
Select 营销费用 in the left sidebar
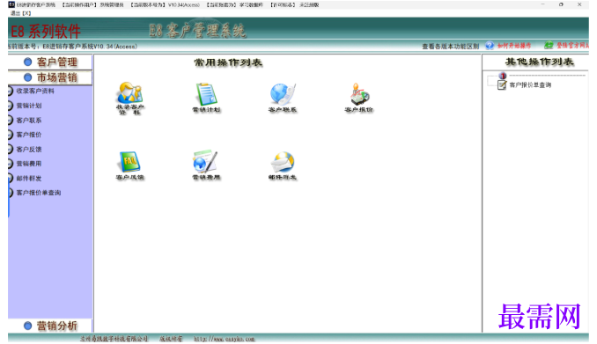pos(29,164)
